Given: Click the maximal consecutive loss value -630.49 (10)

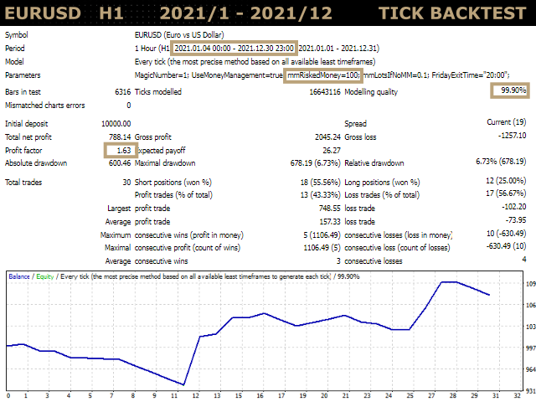Looking at the screenshot, I should point(506,246).
